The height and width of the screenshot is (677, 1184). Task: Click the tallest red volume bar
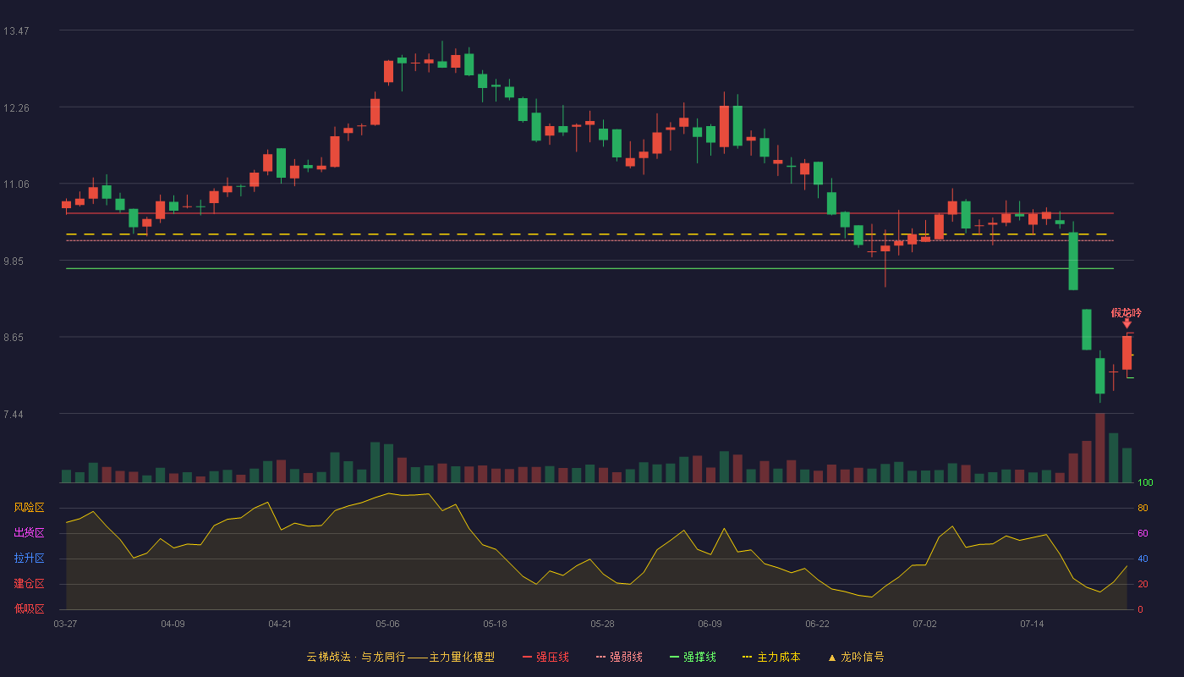tap(1100, 448)
